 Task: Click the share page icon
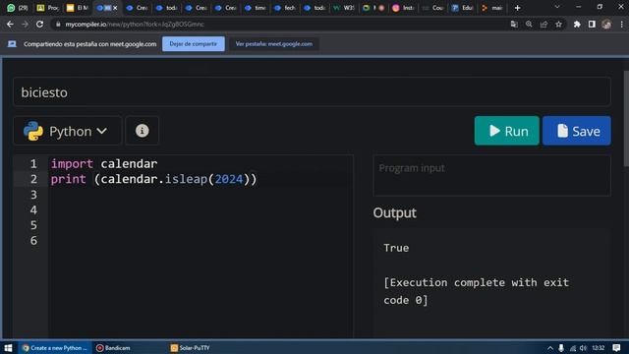(x=543, y=24)
